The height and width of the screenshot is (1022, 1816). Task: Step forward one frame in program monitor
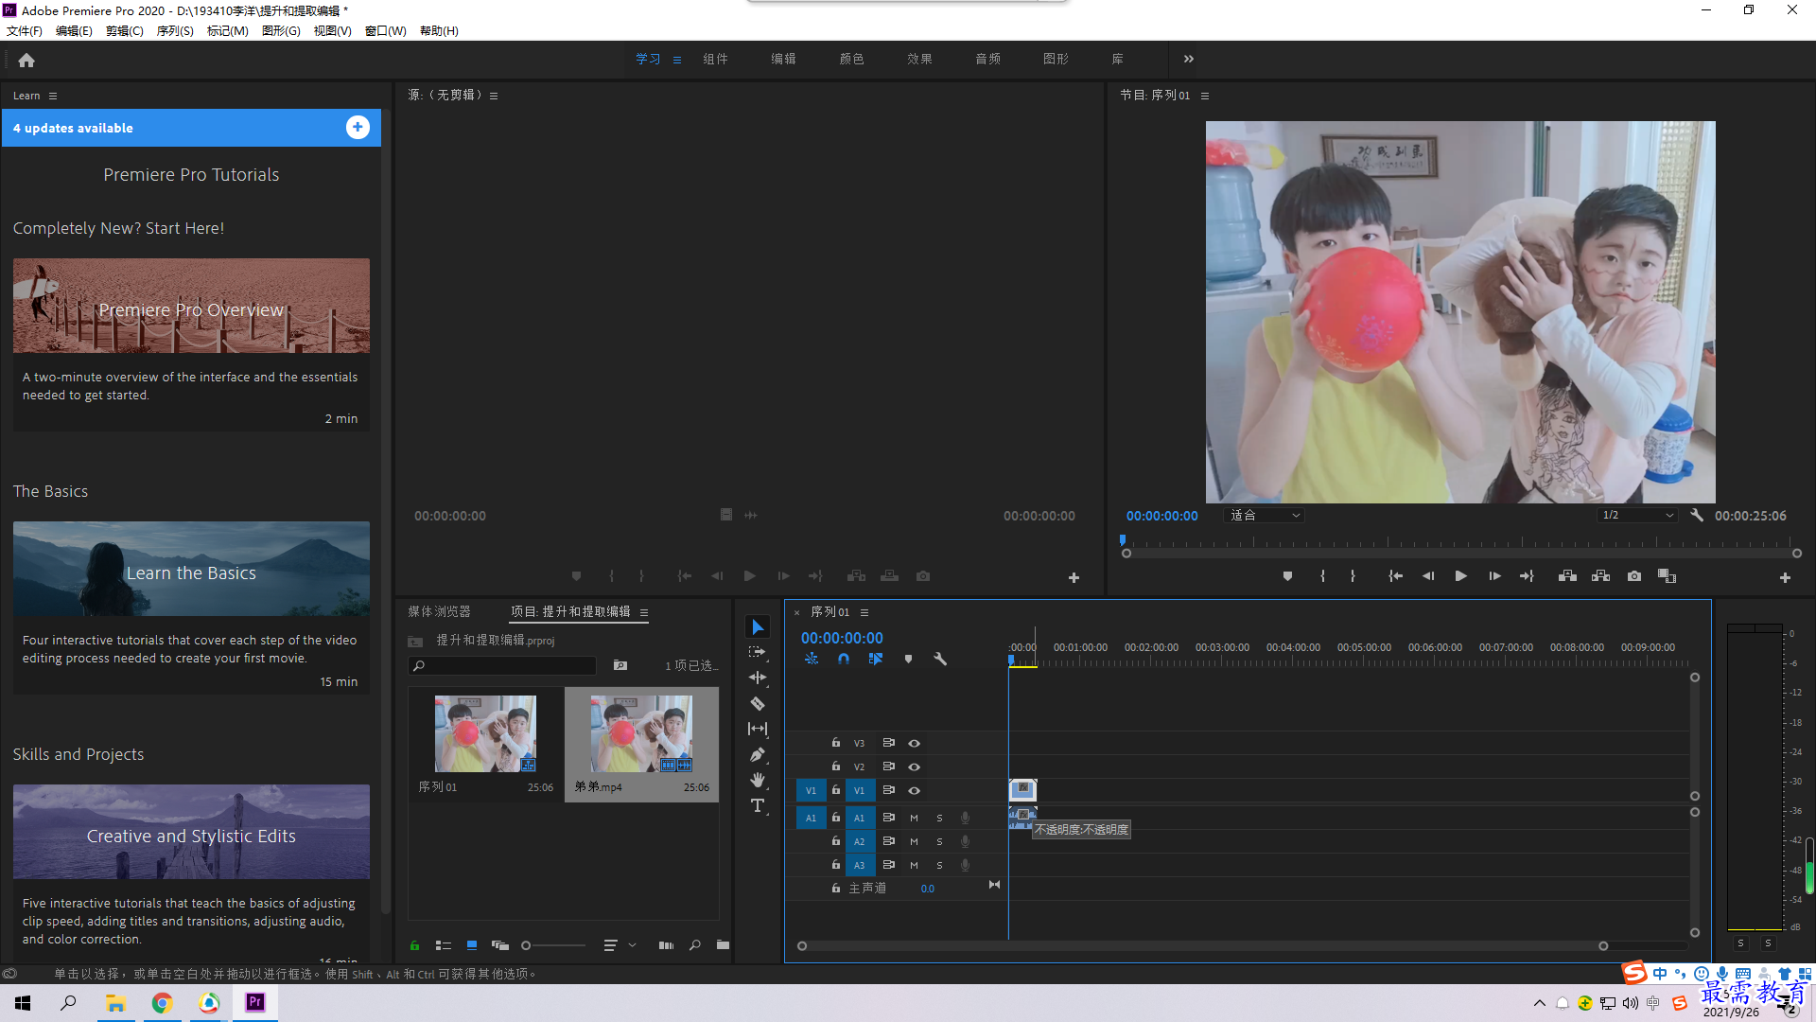(1494, 576)
